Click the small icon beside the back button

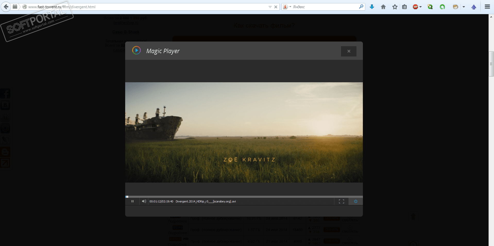[15, 7]
